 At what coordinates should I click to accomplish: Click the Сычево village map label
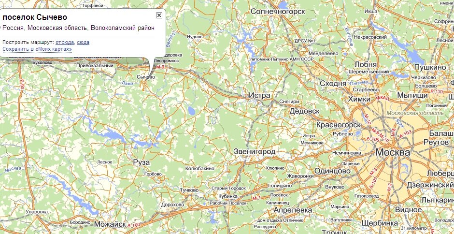(146, 77)
